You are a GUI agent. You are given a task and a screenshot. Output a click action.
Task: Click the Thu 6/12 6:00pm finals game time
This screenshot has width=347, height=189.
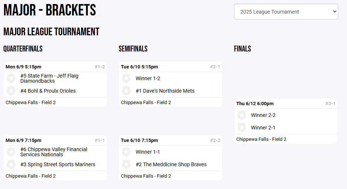[255, 104]
